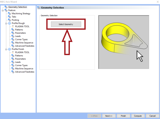The height and width of the screenshot is (119, 160).
Task: Click the blue cog icon of Profile Rough
Action: [x=9, y=23]
